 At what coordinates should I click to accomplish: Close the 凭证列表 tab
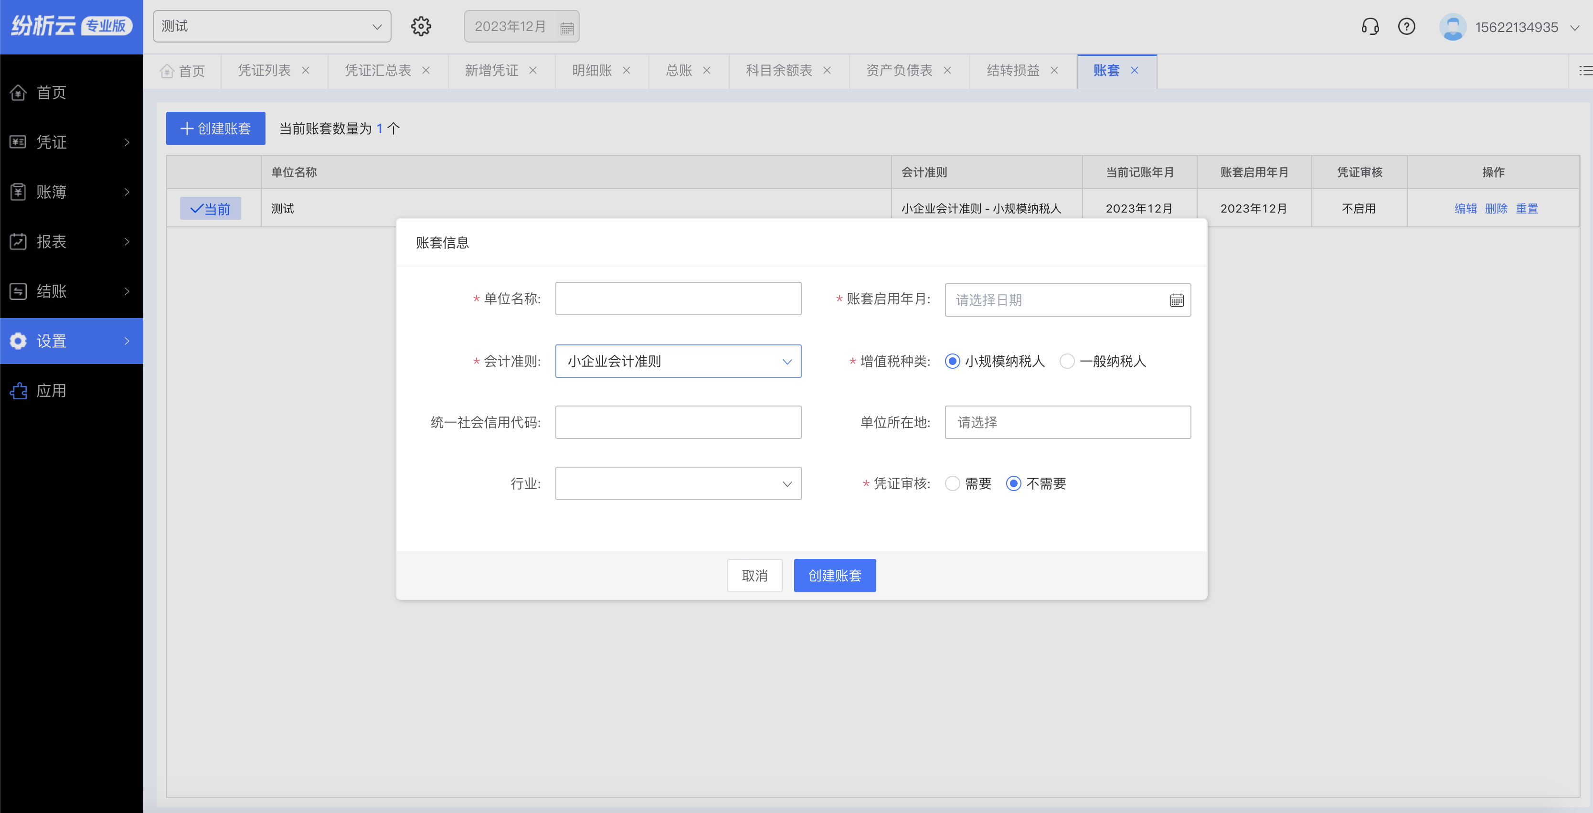pyautogui.click(x=306, y=71)
